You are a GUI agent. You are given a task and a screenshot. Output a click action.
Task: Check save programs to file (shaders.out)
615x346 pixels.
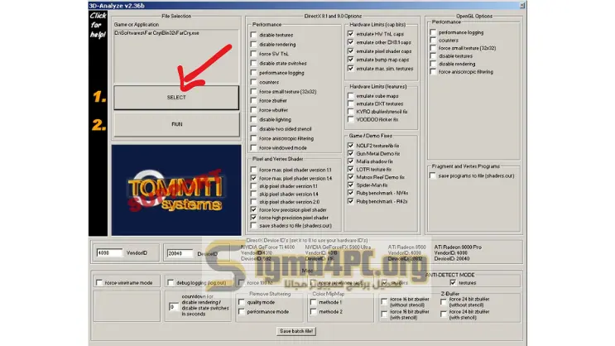431,175
